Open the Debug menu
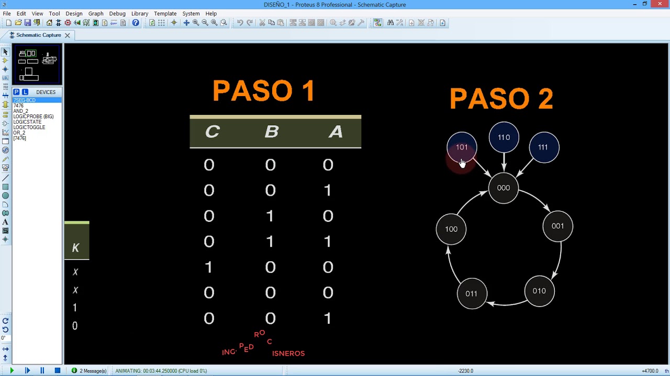The height and width of the screenshot is (376, 670). coord(117,14)
